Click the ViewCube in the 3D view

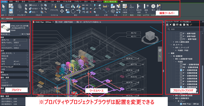click(x=150, y=36)
